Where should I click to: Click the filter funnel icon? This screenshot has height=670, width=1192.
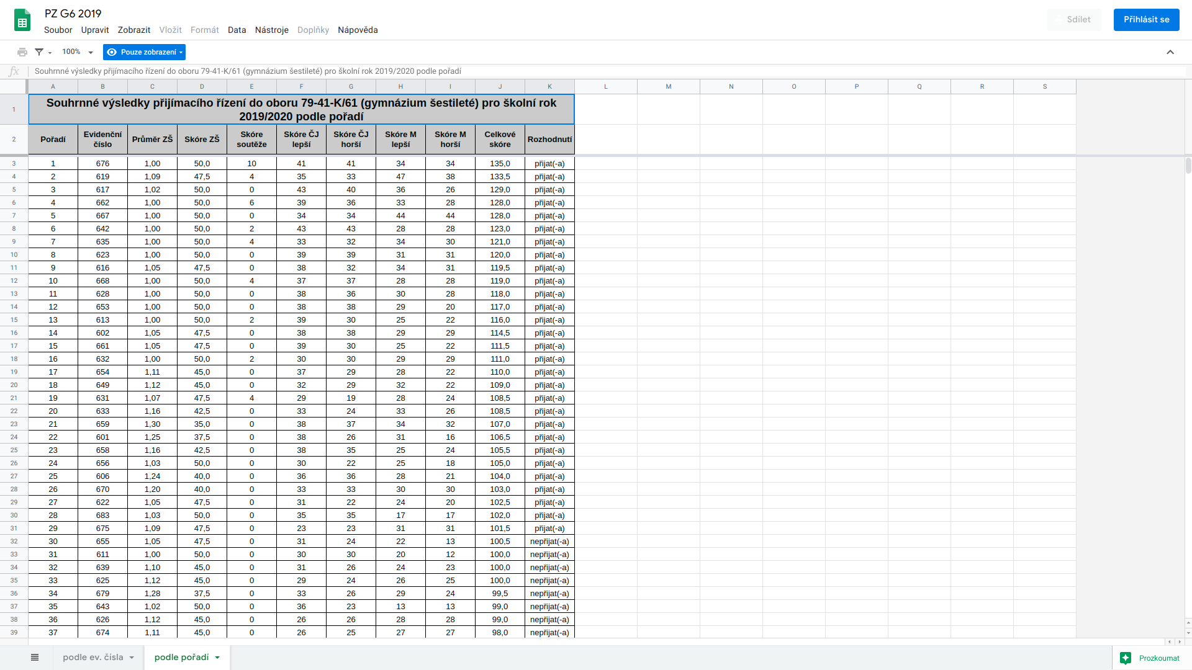(x=39, y=52)
